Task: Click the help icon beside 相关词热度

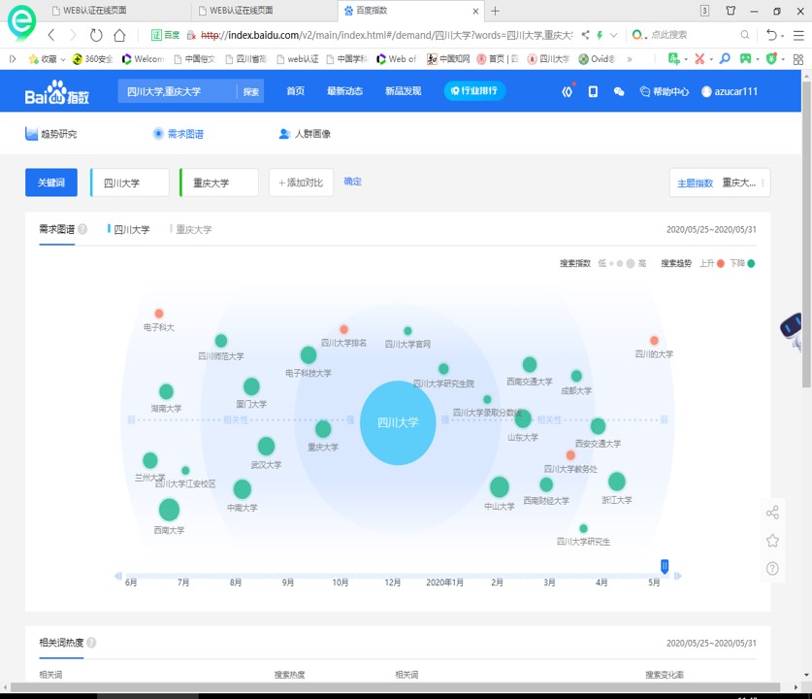Action: pos(91,643)
